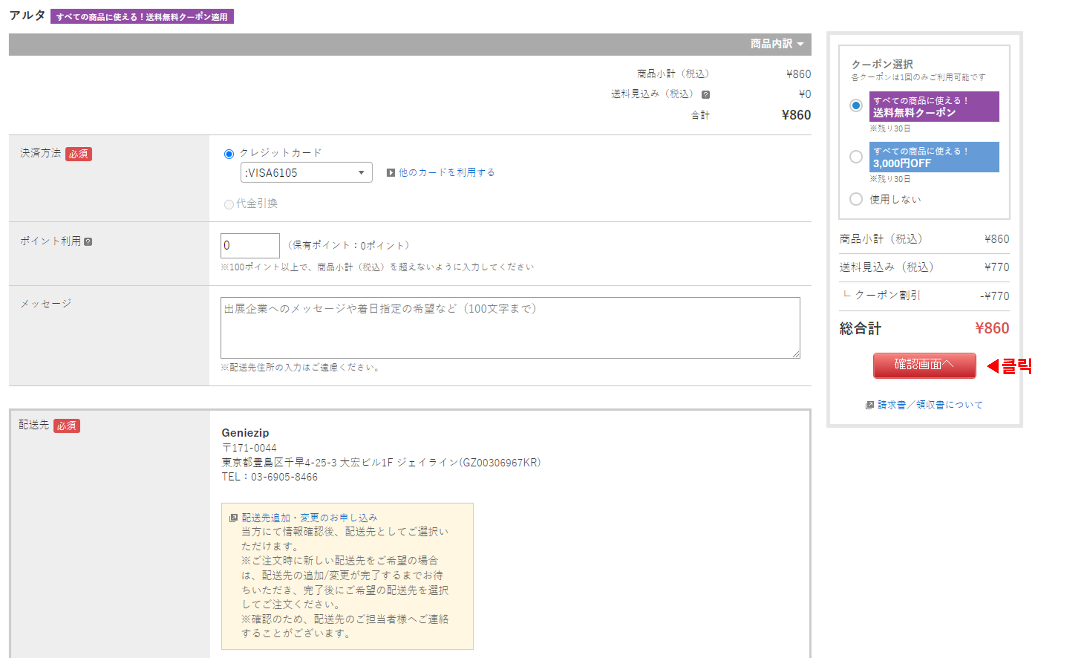Open 配送先追加・変更のお申し込み link
The width and height of the screenshot is (1067, 658).
(309, 518)
